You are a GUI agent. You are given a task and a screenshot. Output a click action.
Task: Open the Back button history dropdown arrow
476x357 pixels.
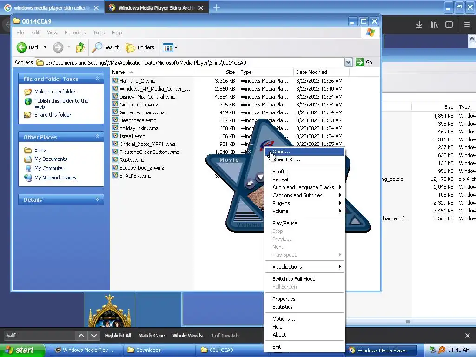tap(45, 47)
